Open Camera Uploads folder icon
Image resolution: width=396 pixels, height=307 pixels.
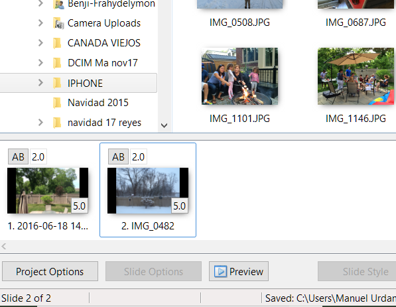(x=58, y=23)
